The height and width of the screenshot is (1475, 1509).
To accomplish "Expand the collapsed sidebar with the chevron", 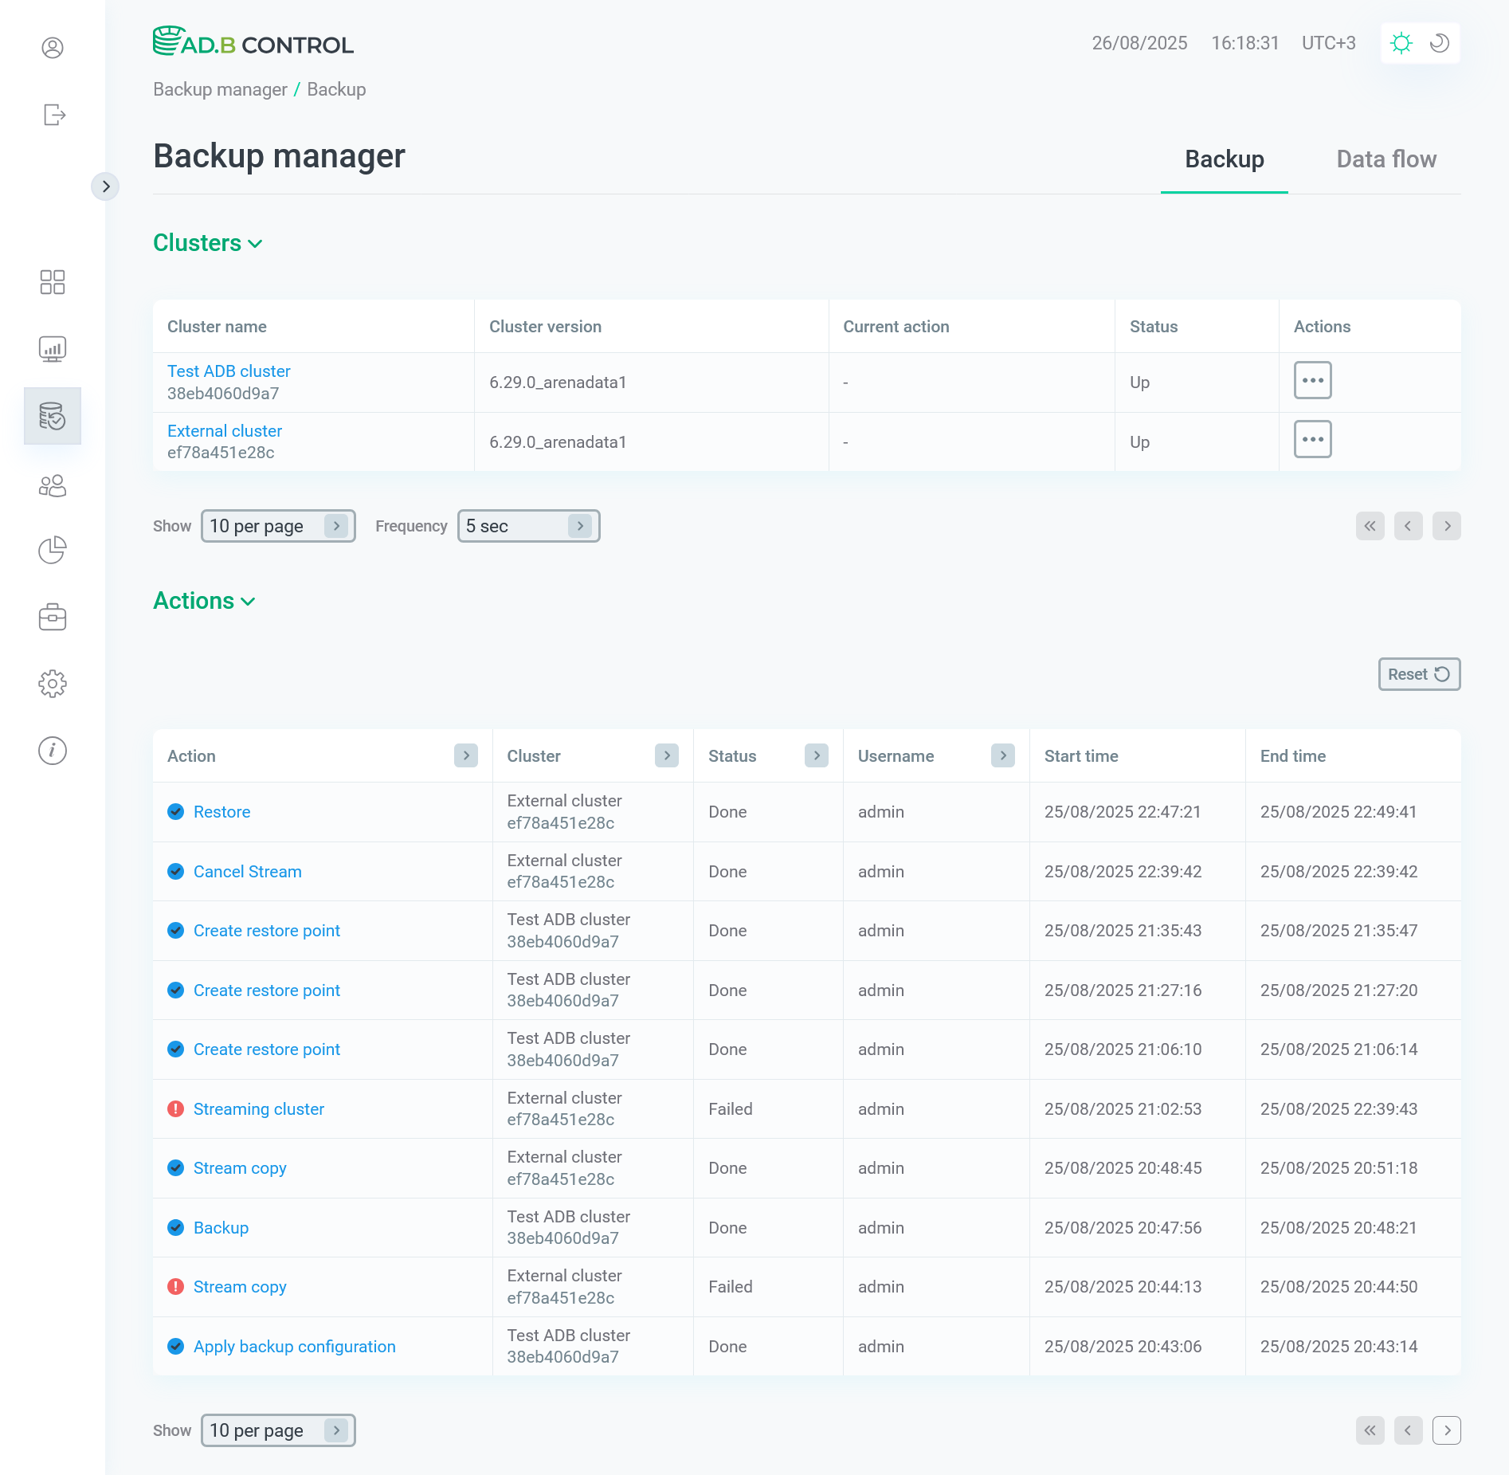I will click(x=106, y=186).
